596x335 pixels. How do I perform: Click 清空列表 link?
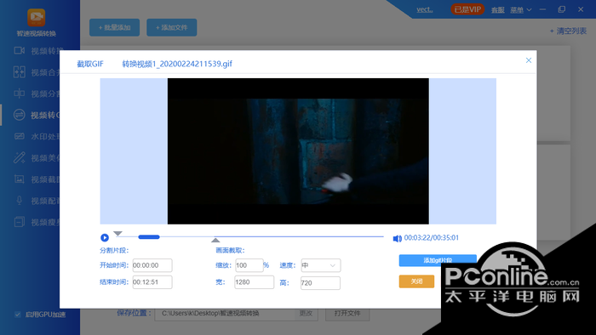tap(568, 31)
